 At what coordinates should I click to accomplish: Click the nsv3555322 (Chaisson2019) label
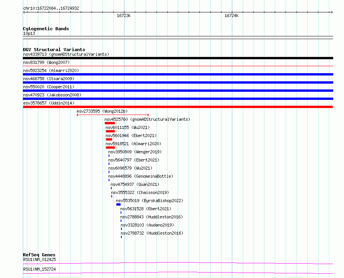[140, 192]
